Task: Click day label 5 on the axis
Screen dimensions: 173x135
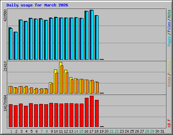Action: pyautogui.click(x=31, y=131)
